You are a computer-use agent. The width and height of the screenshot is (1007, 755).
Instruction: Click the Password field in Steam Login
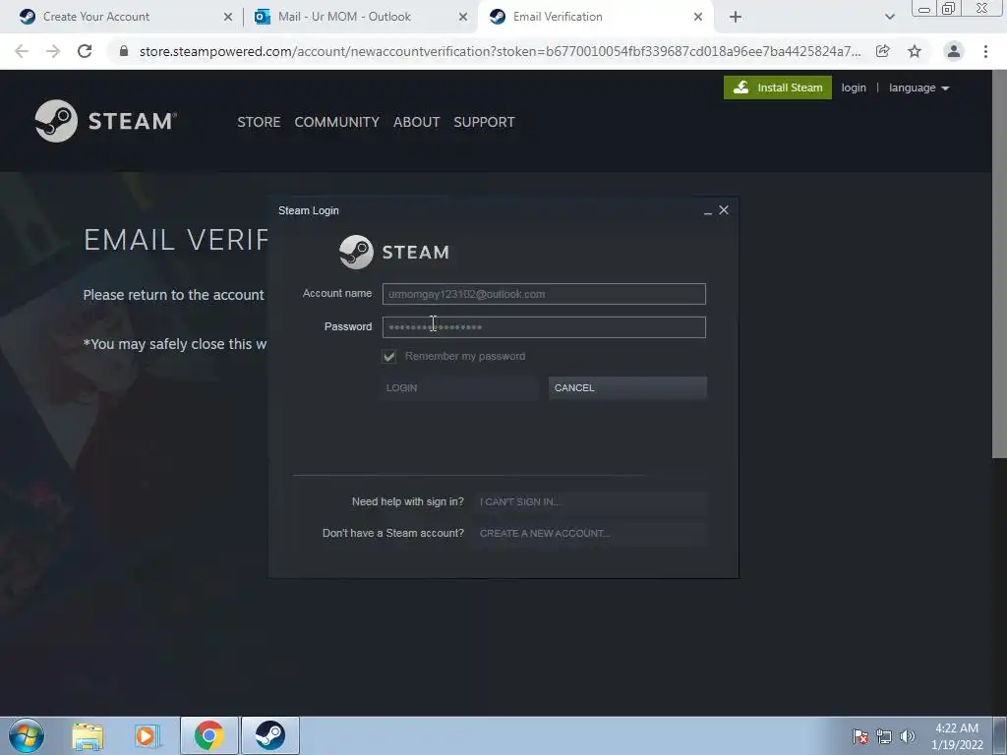pos(544,327)
